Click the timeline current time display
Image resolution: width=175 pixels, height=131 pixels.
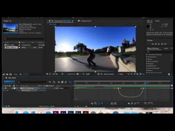[9, 82]
